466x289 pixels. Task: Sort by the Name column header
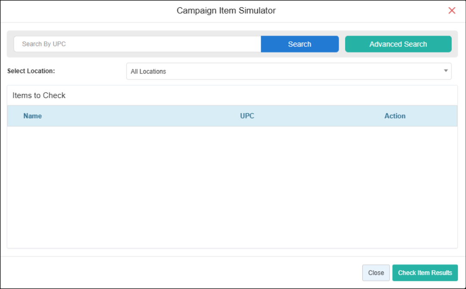[33, 116]
